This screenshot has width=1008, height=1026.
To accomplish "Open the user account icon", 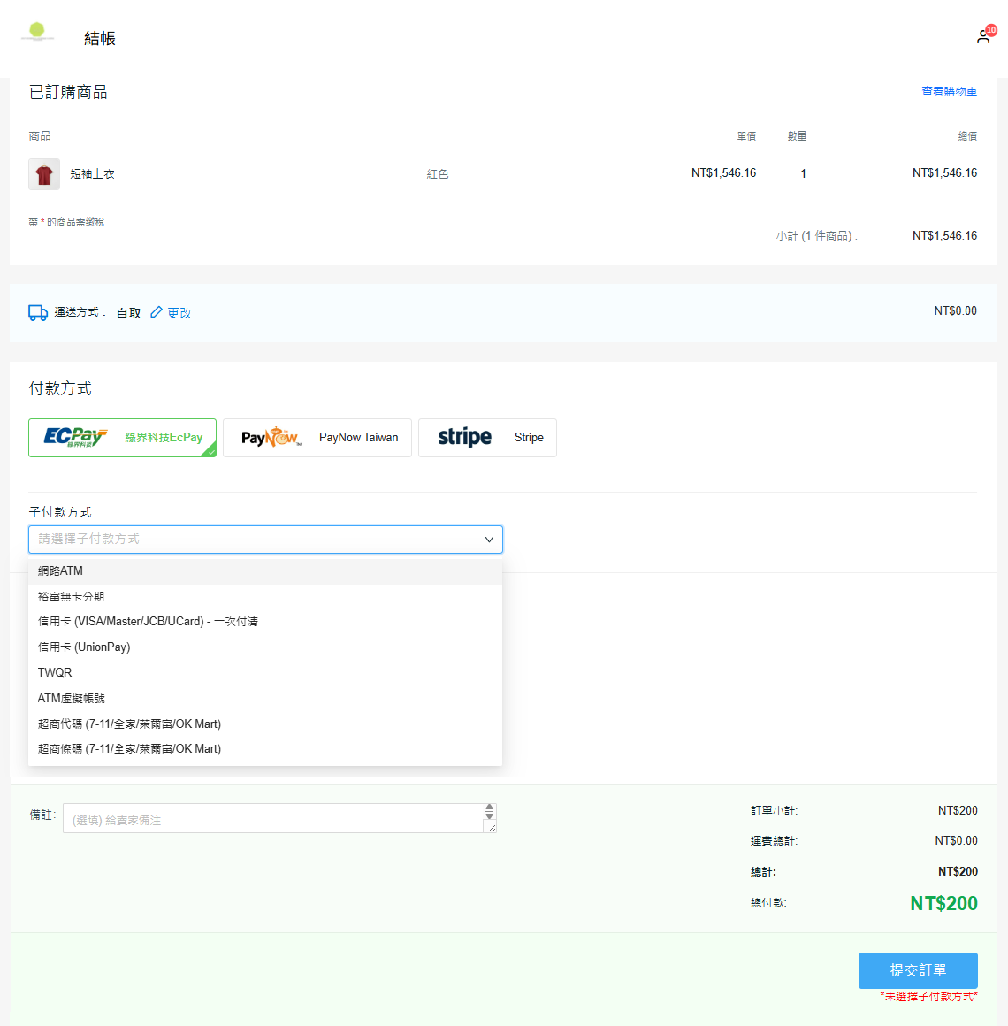I will point(982,37).
